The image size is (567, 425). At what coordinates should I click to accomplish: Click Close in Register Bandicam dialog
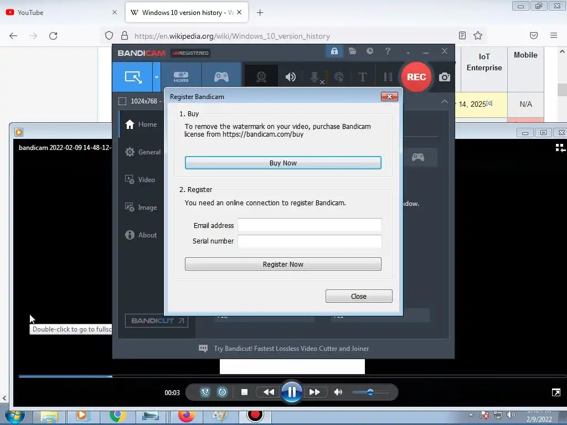coord(359,297)
